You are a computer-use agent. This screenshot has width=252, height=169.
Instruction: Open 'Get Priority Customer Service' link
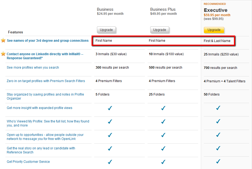[28, 162]
